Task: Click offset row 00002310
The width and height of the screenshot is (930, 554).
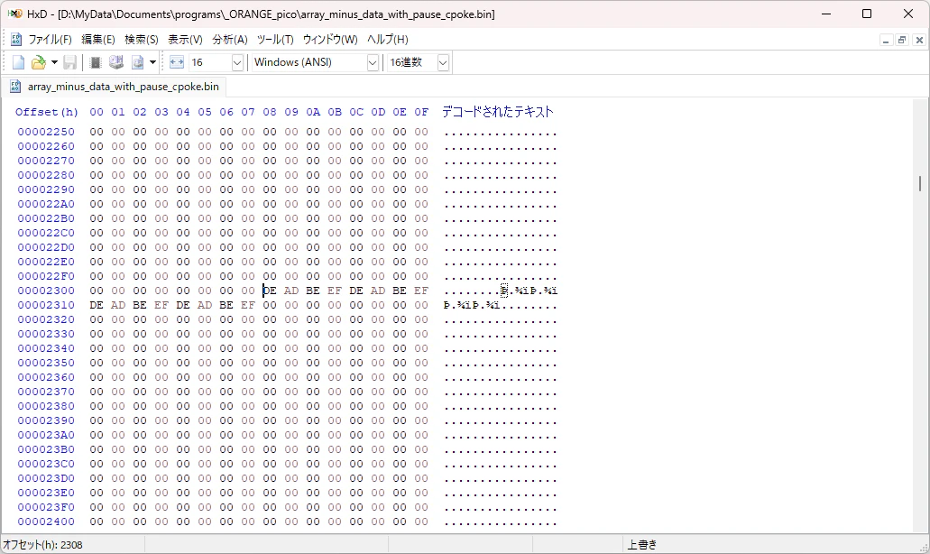Action: coord(46,305)
